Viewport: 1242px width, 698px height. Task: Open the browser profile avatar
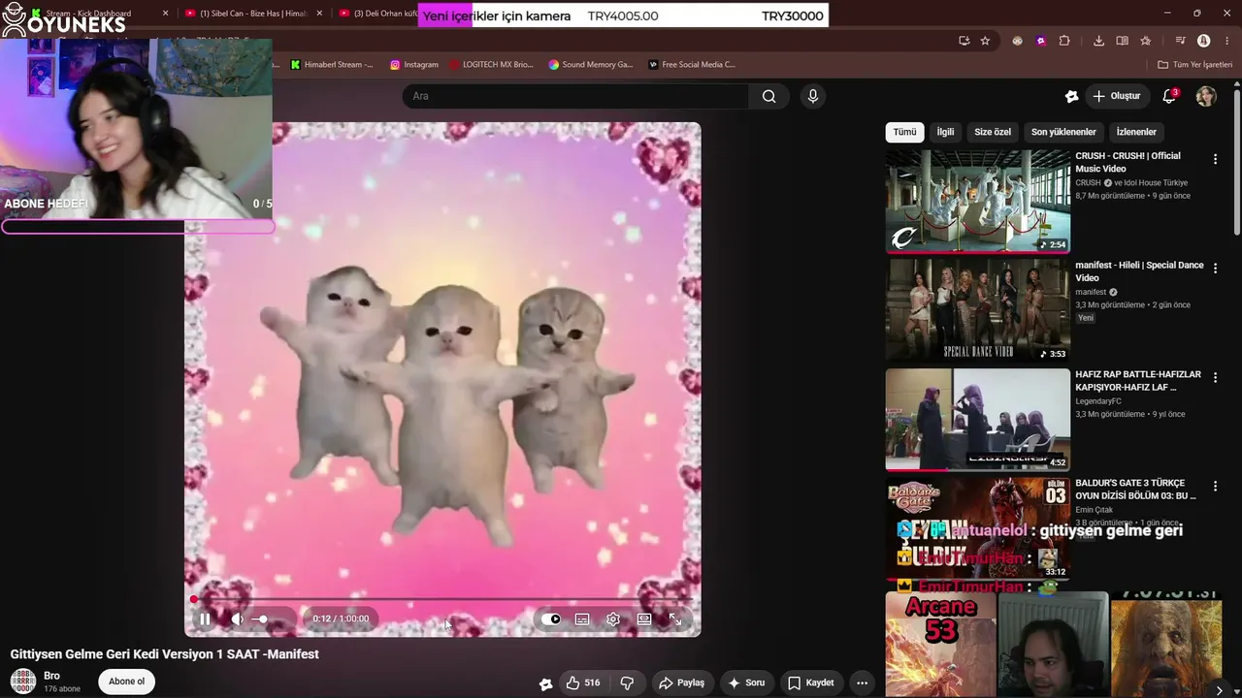click(x=1204, y=41)
